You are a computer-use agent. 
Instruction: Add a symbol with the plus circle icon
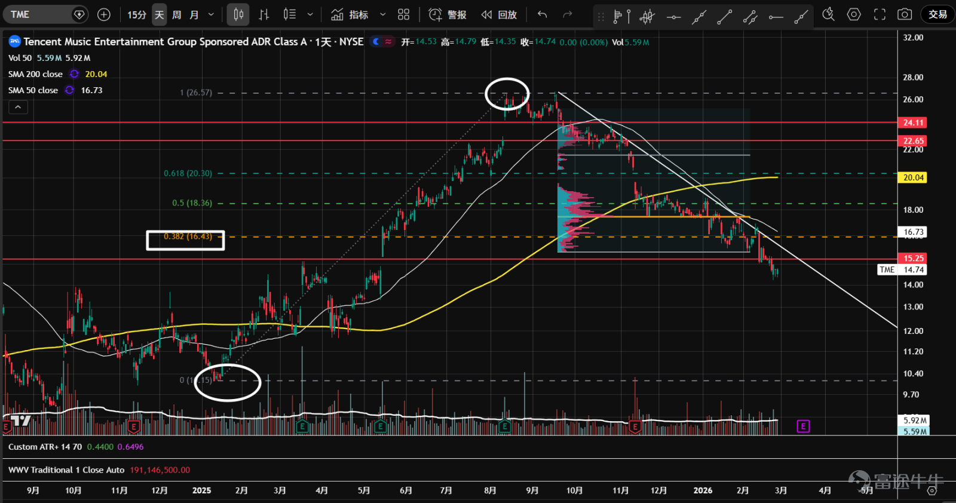coord(104,14)
